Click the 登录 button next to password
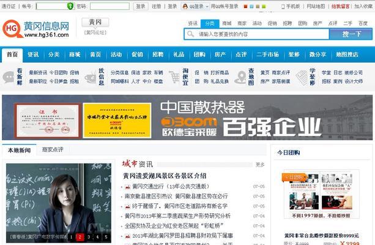Viewport: 375px width, 245px height. (141, 6)
